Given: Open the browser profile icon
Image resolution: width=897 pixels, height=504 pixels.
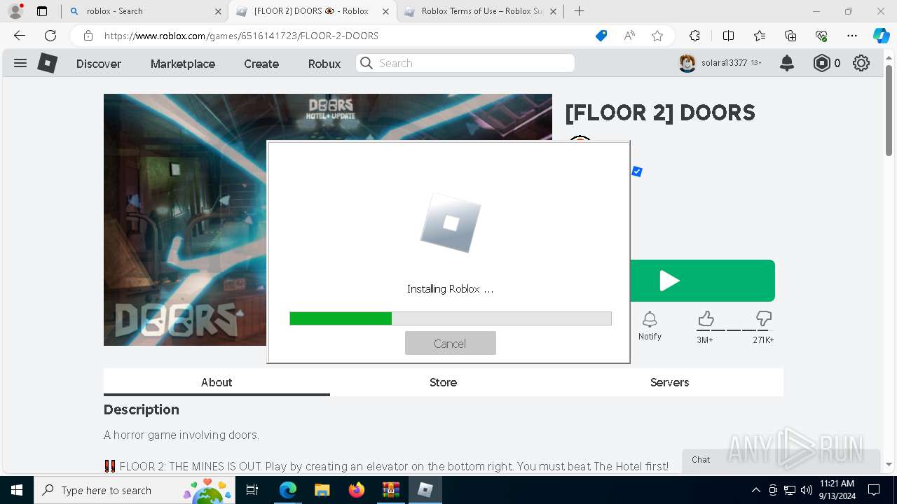Looking at the screenshot, I should [x=15, y=11].
